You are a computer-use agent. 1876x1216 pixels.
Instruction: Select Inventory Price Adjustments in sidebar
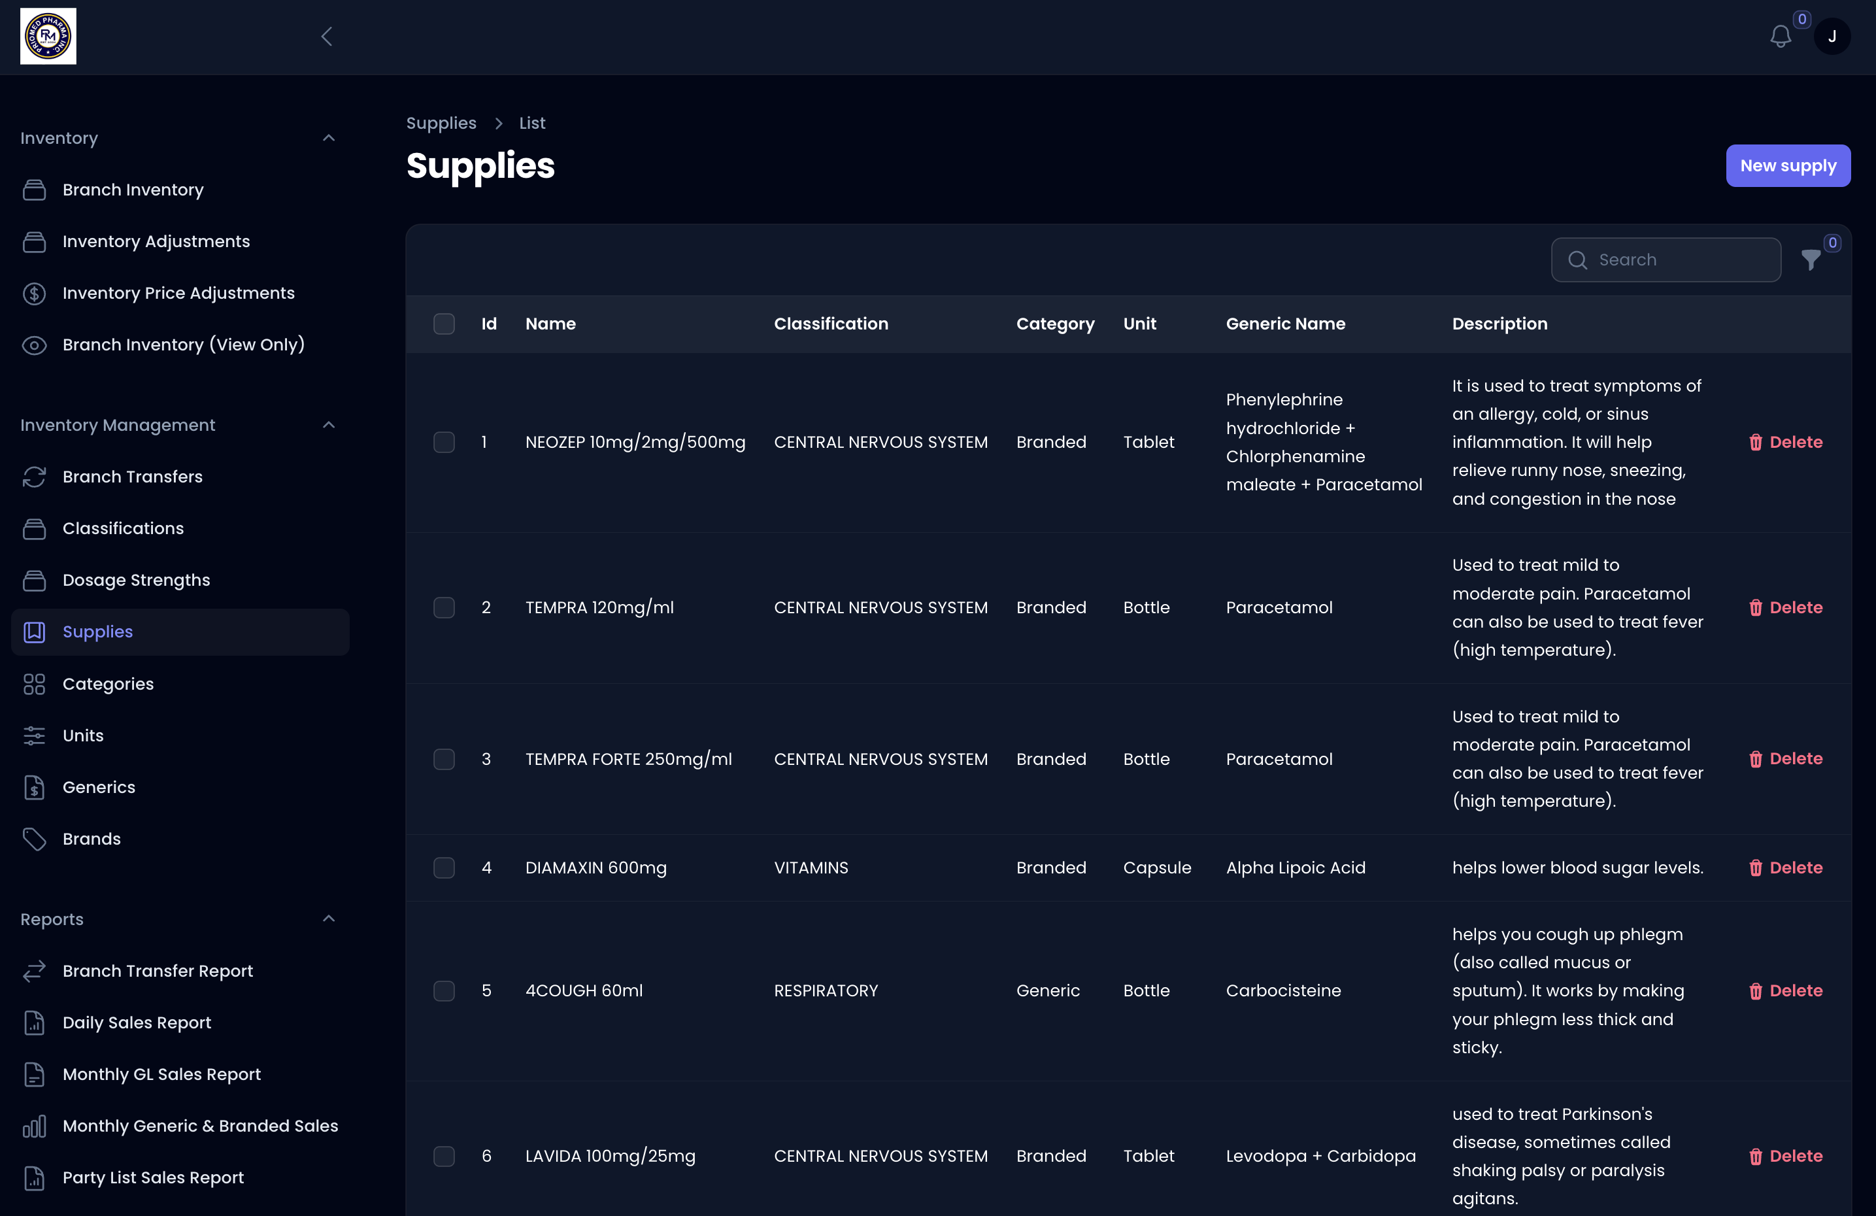click(179, 293)
